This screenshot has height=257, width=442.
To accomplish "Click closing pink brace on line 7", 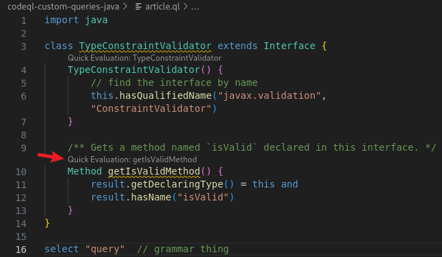I will click(70, 121).
